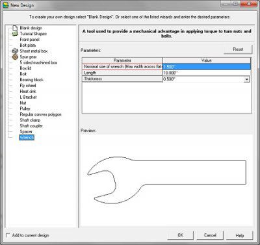Click the Length parameter cell
This screenshot has width=260, height=245.
coord(122,73)
